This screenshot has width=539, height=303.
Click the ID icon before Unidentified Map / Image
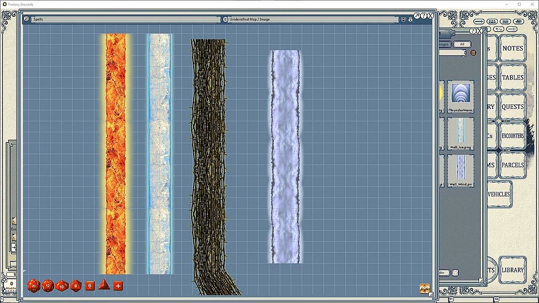(x=226, y=19)
